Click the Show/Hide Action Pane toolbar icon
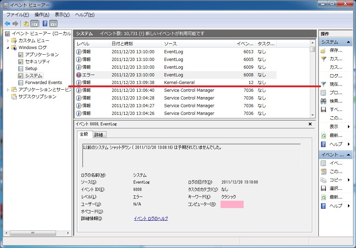This screenshot has width=356, height=248. click(54, 23)
